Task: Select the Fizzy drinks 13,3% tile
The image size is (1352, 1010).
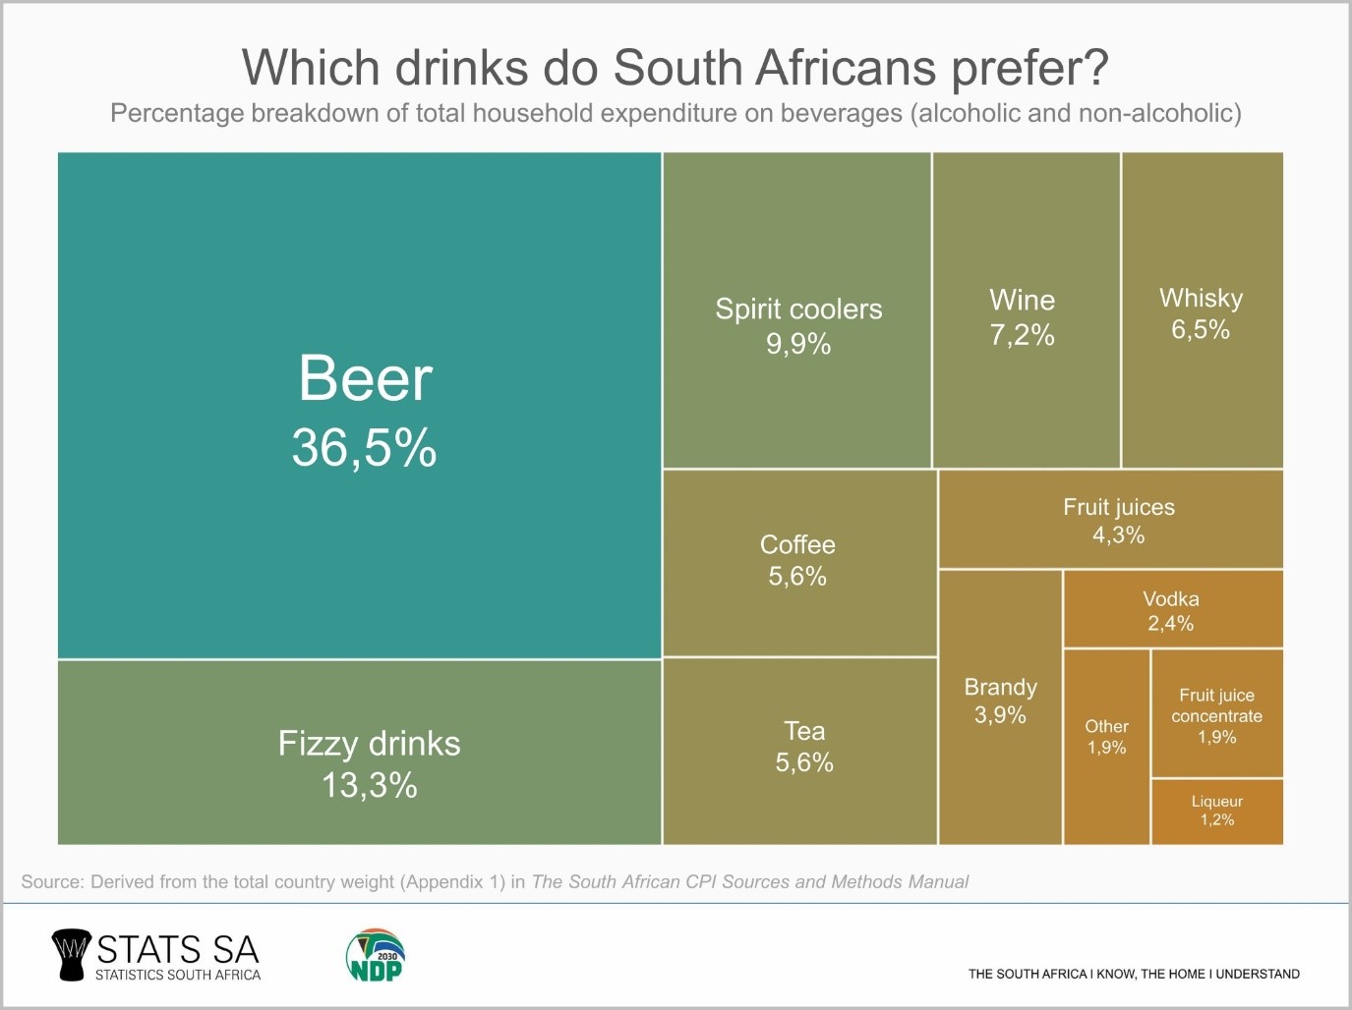Action: coord(360,753)
